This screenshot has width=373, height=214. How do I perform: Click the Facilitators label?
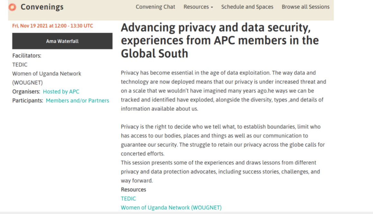coord(27,56)
